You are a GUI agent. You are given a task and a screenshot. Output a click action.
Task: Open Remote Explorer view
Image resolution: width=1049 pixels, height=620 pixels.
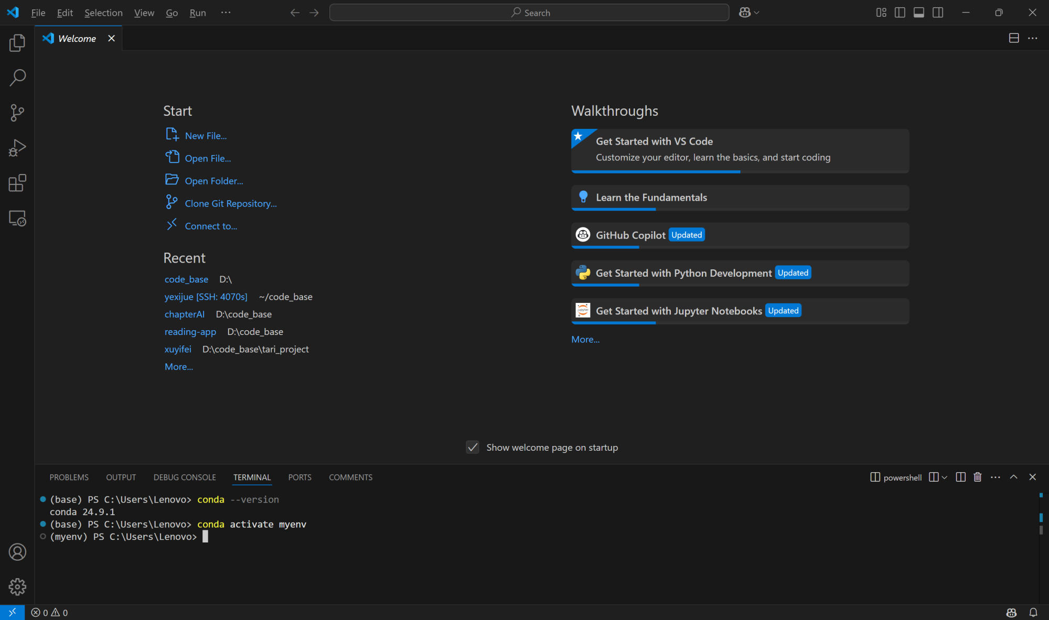coord(17,218)
